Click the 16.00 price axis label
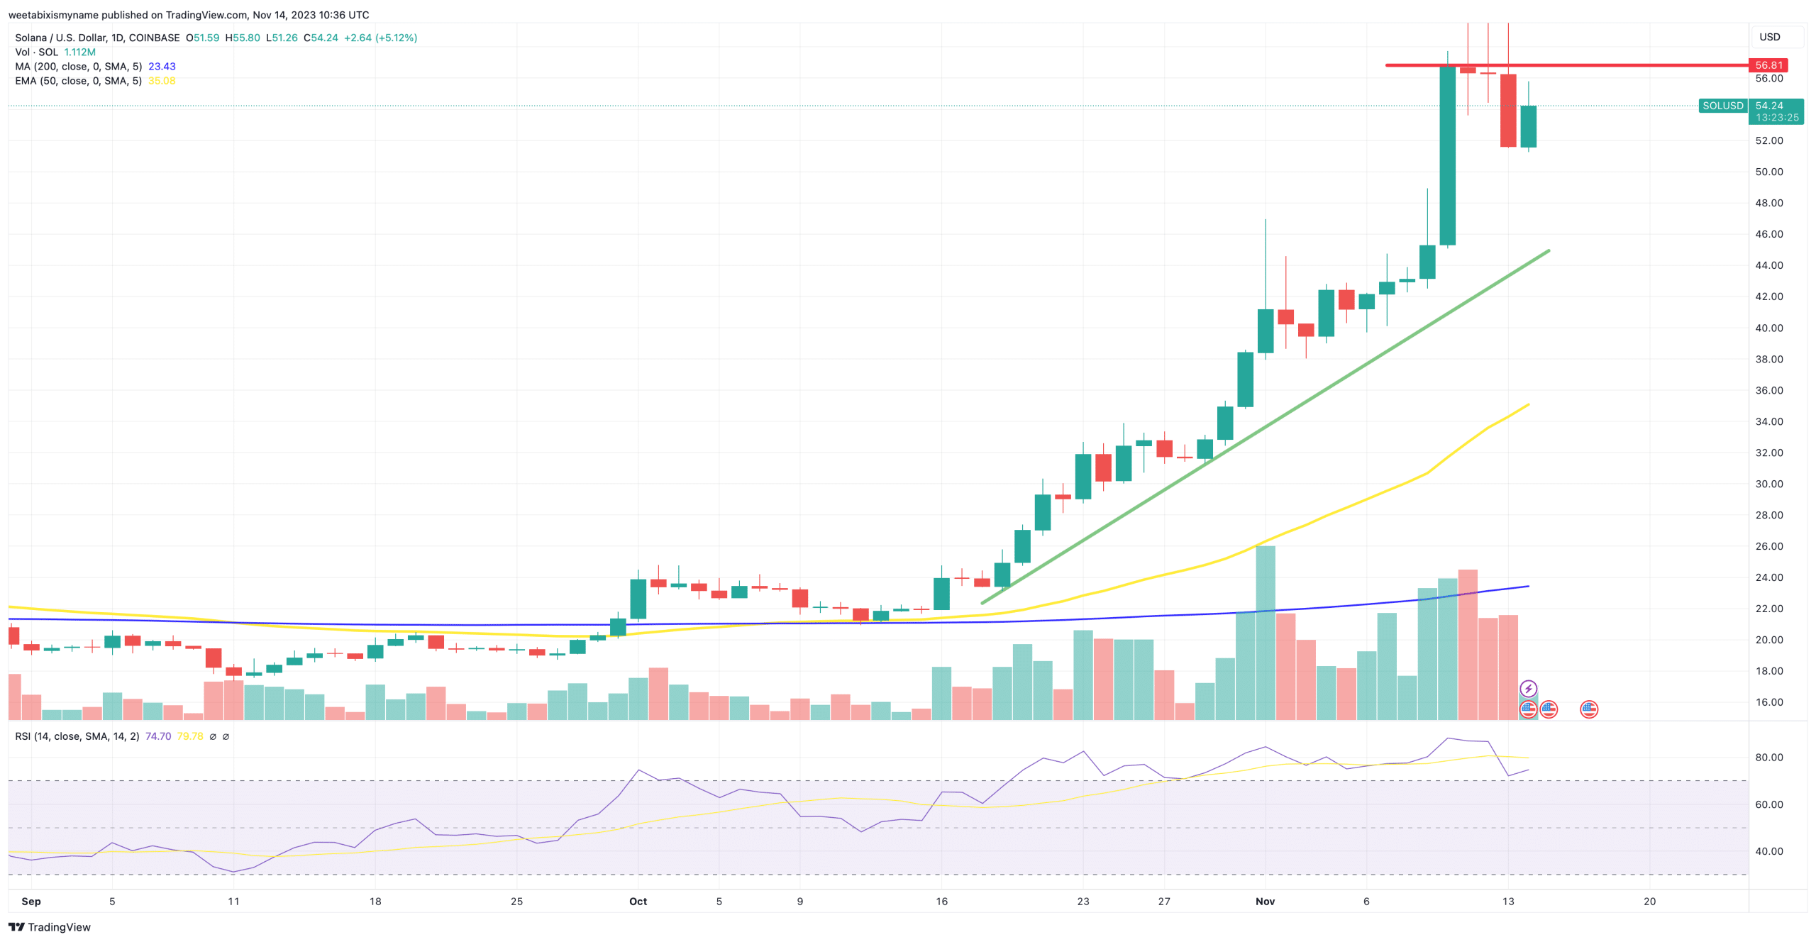The height and width of the screenshot is (942, 1816). tap(1769, 702)
